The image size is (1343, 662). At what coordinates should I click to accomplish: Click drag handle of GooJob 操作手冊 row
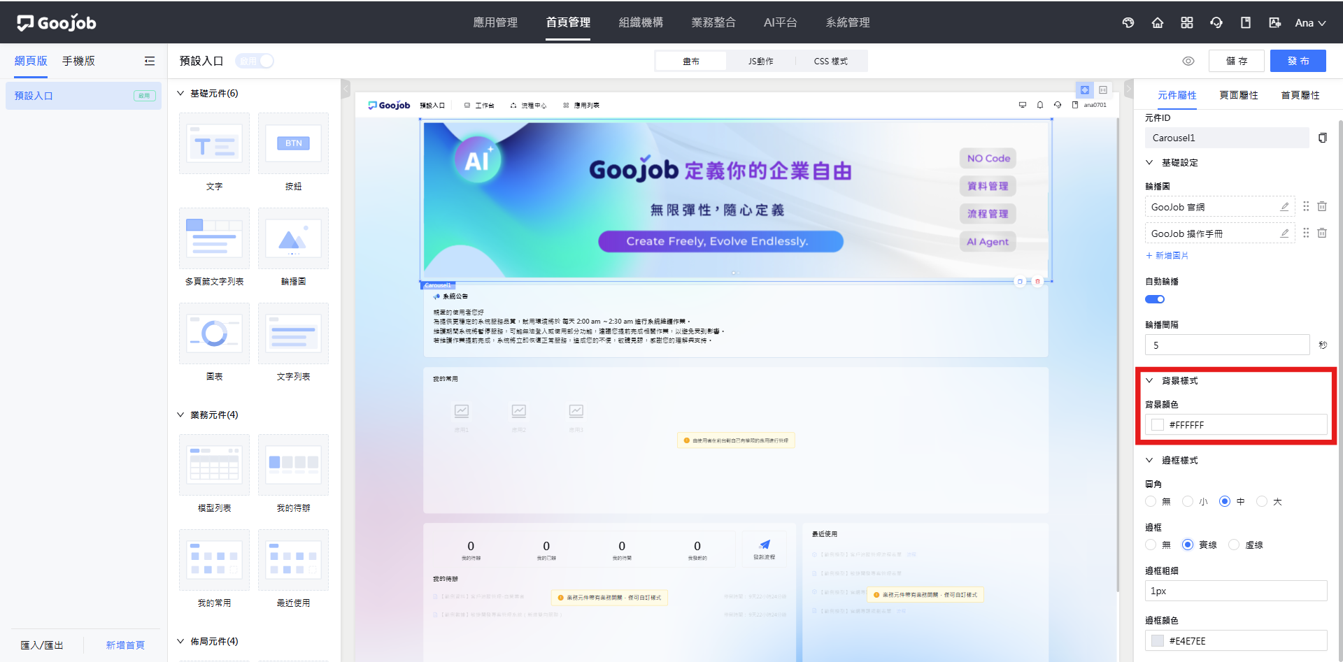tap(1306, 233)
